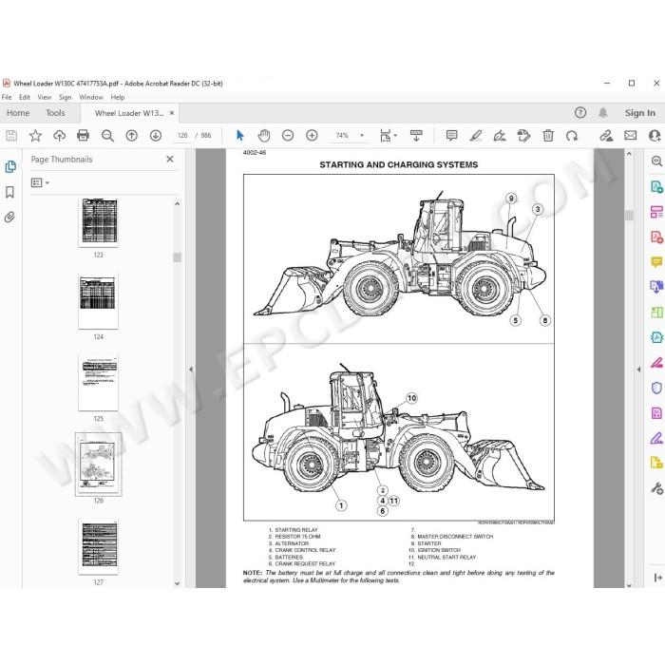Expand the zoom level 74% dropdown
Screen dimensions: 665x665
tap(362, 136)
